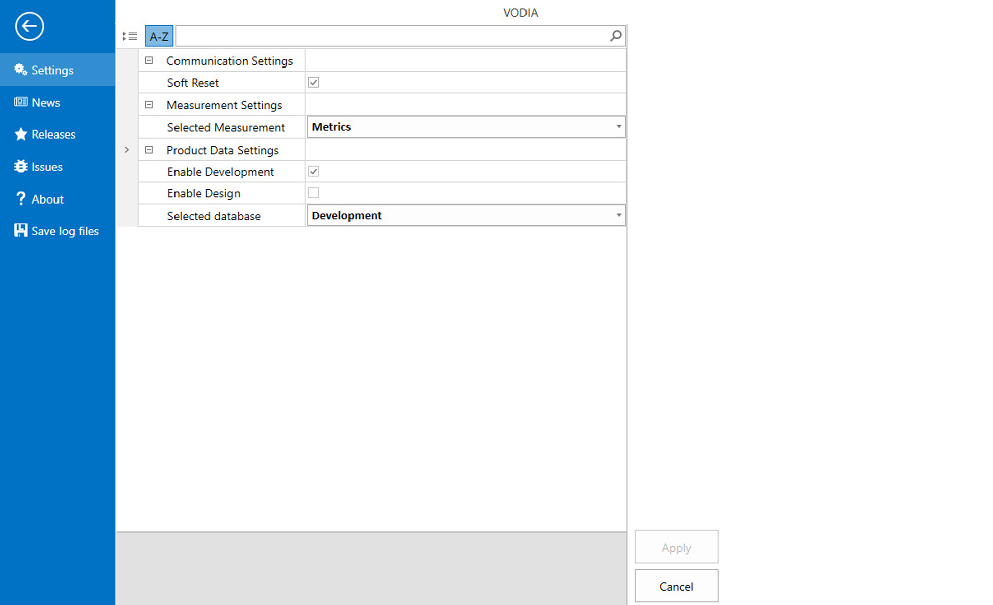Viewport: 993px width, 605px height.
Task: Toggle A-Z alphabetical sorting
Action: click(159, 36)
